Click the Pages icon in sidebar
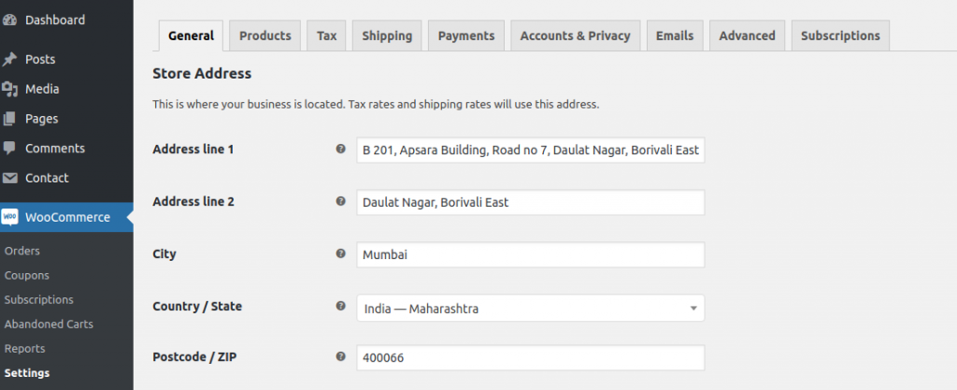The height and width of the screenshot is (390, 957). point(10,119)
